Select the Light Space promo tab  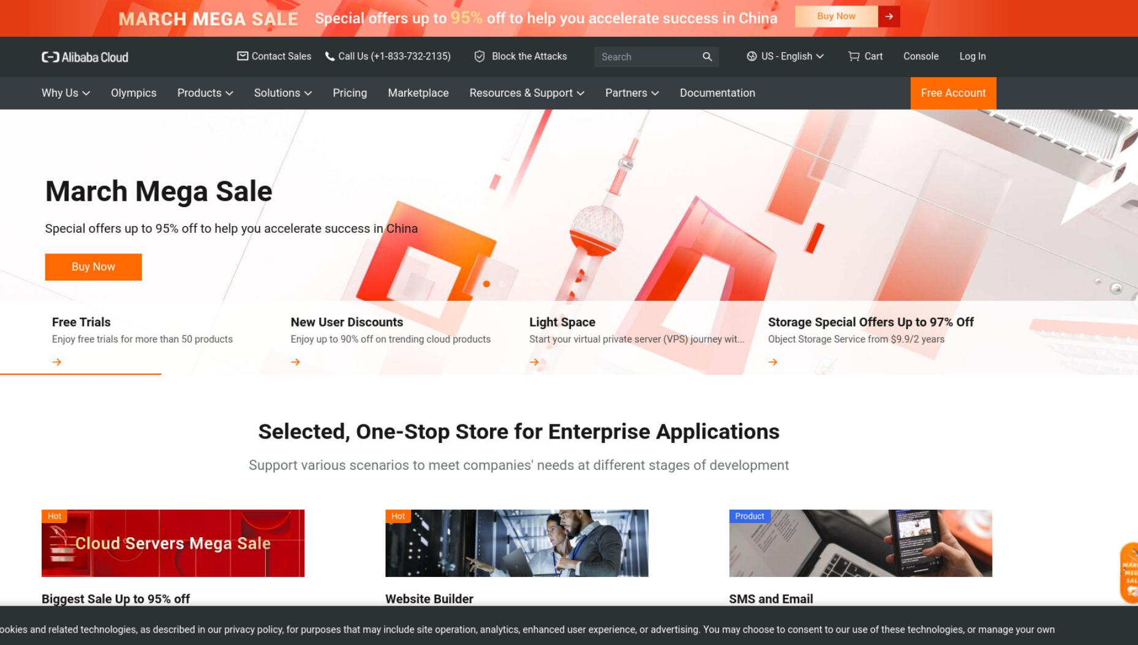coord(637,341)
